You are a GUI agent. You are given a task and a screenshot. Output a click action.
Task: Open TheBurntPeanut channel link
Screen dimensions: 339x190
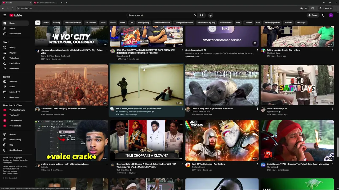(x=198, y=167)
